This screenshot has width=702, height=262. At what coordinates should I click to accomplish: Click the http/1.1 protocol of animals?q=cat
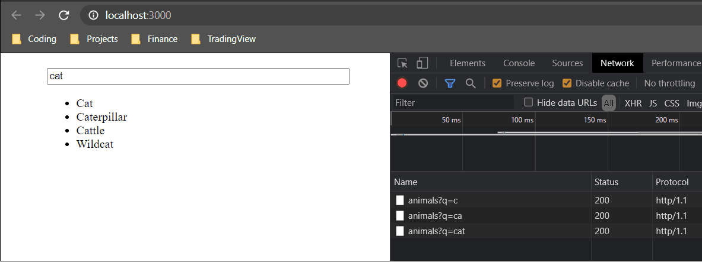[671, 231]
